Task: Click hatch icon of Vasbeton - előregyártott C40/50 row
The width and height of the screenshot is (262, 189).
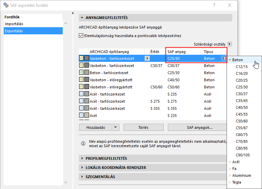Action: pos(82,80)
